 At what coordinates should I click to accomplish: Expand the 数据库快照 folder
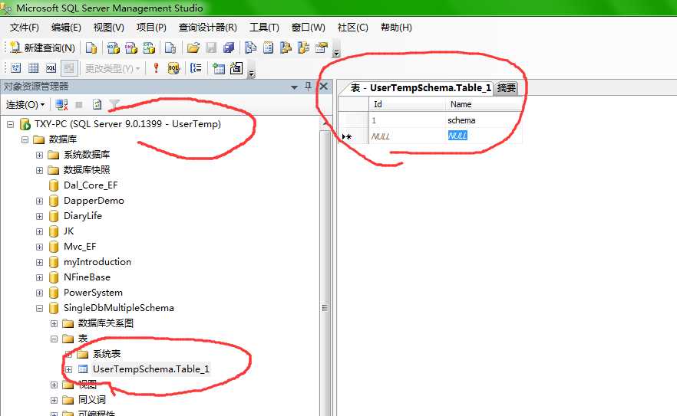coord(39,170)
